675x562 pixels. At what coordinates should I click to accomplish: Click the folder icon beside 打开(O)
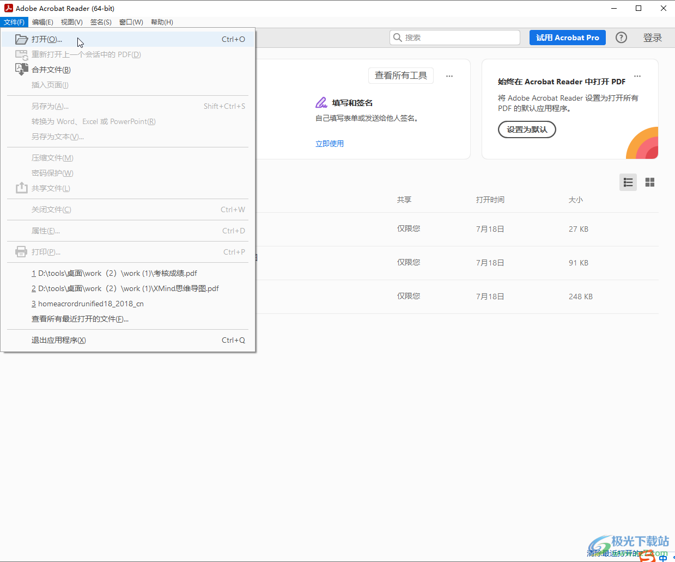coord(21,39)
